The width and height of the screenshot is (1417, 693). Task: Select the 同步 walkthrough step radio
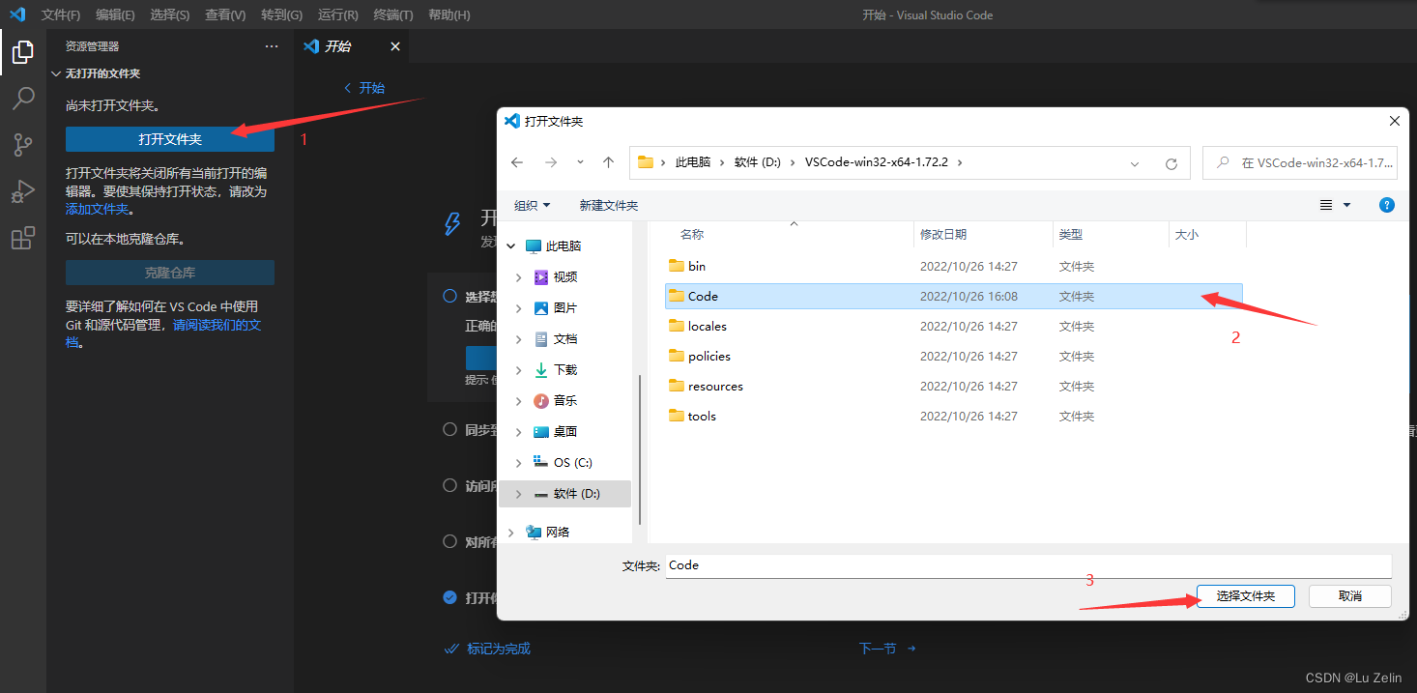pos(449,429)
